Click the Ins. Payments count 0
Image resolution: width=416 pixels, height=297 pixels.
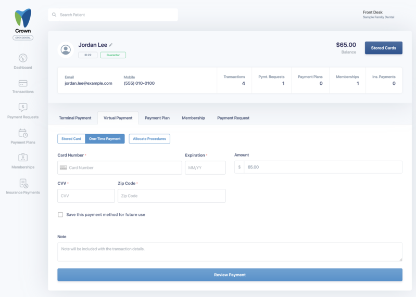click(x=394, y=83)
